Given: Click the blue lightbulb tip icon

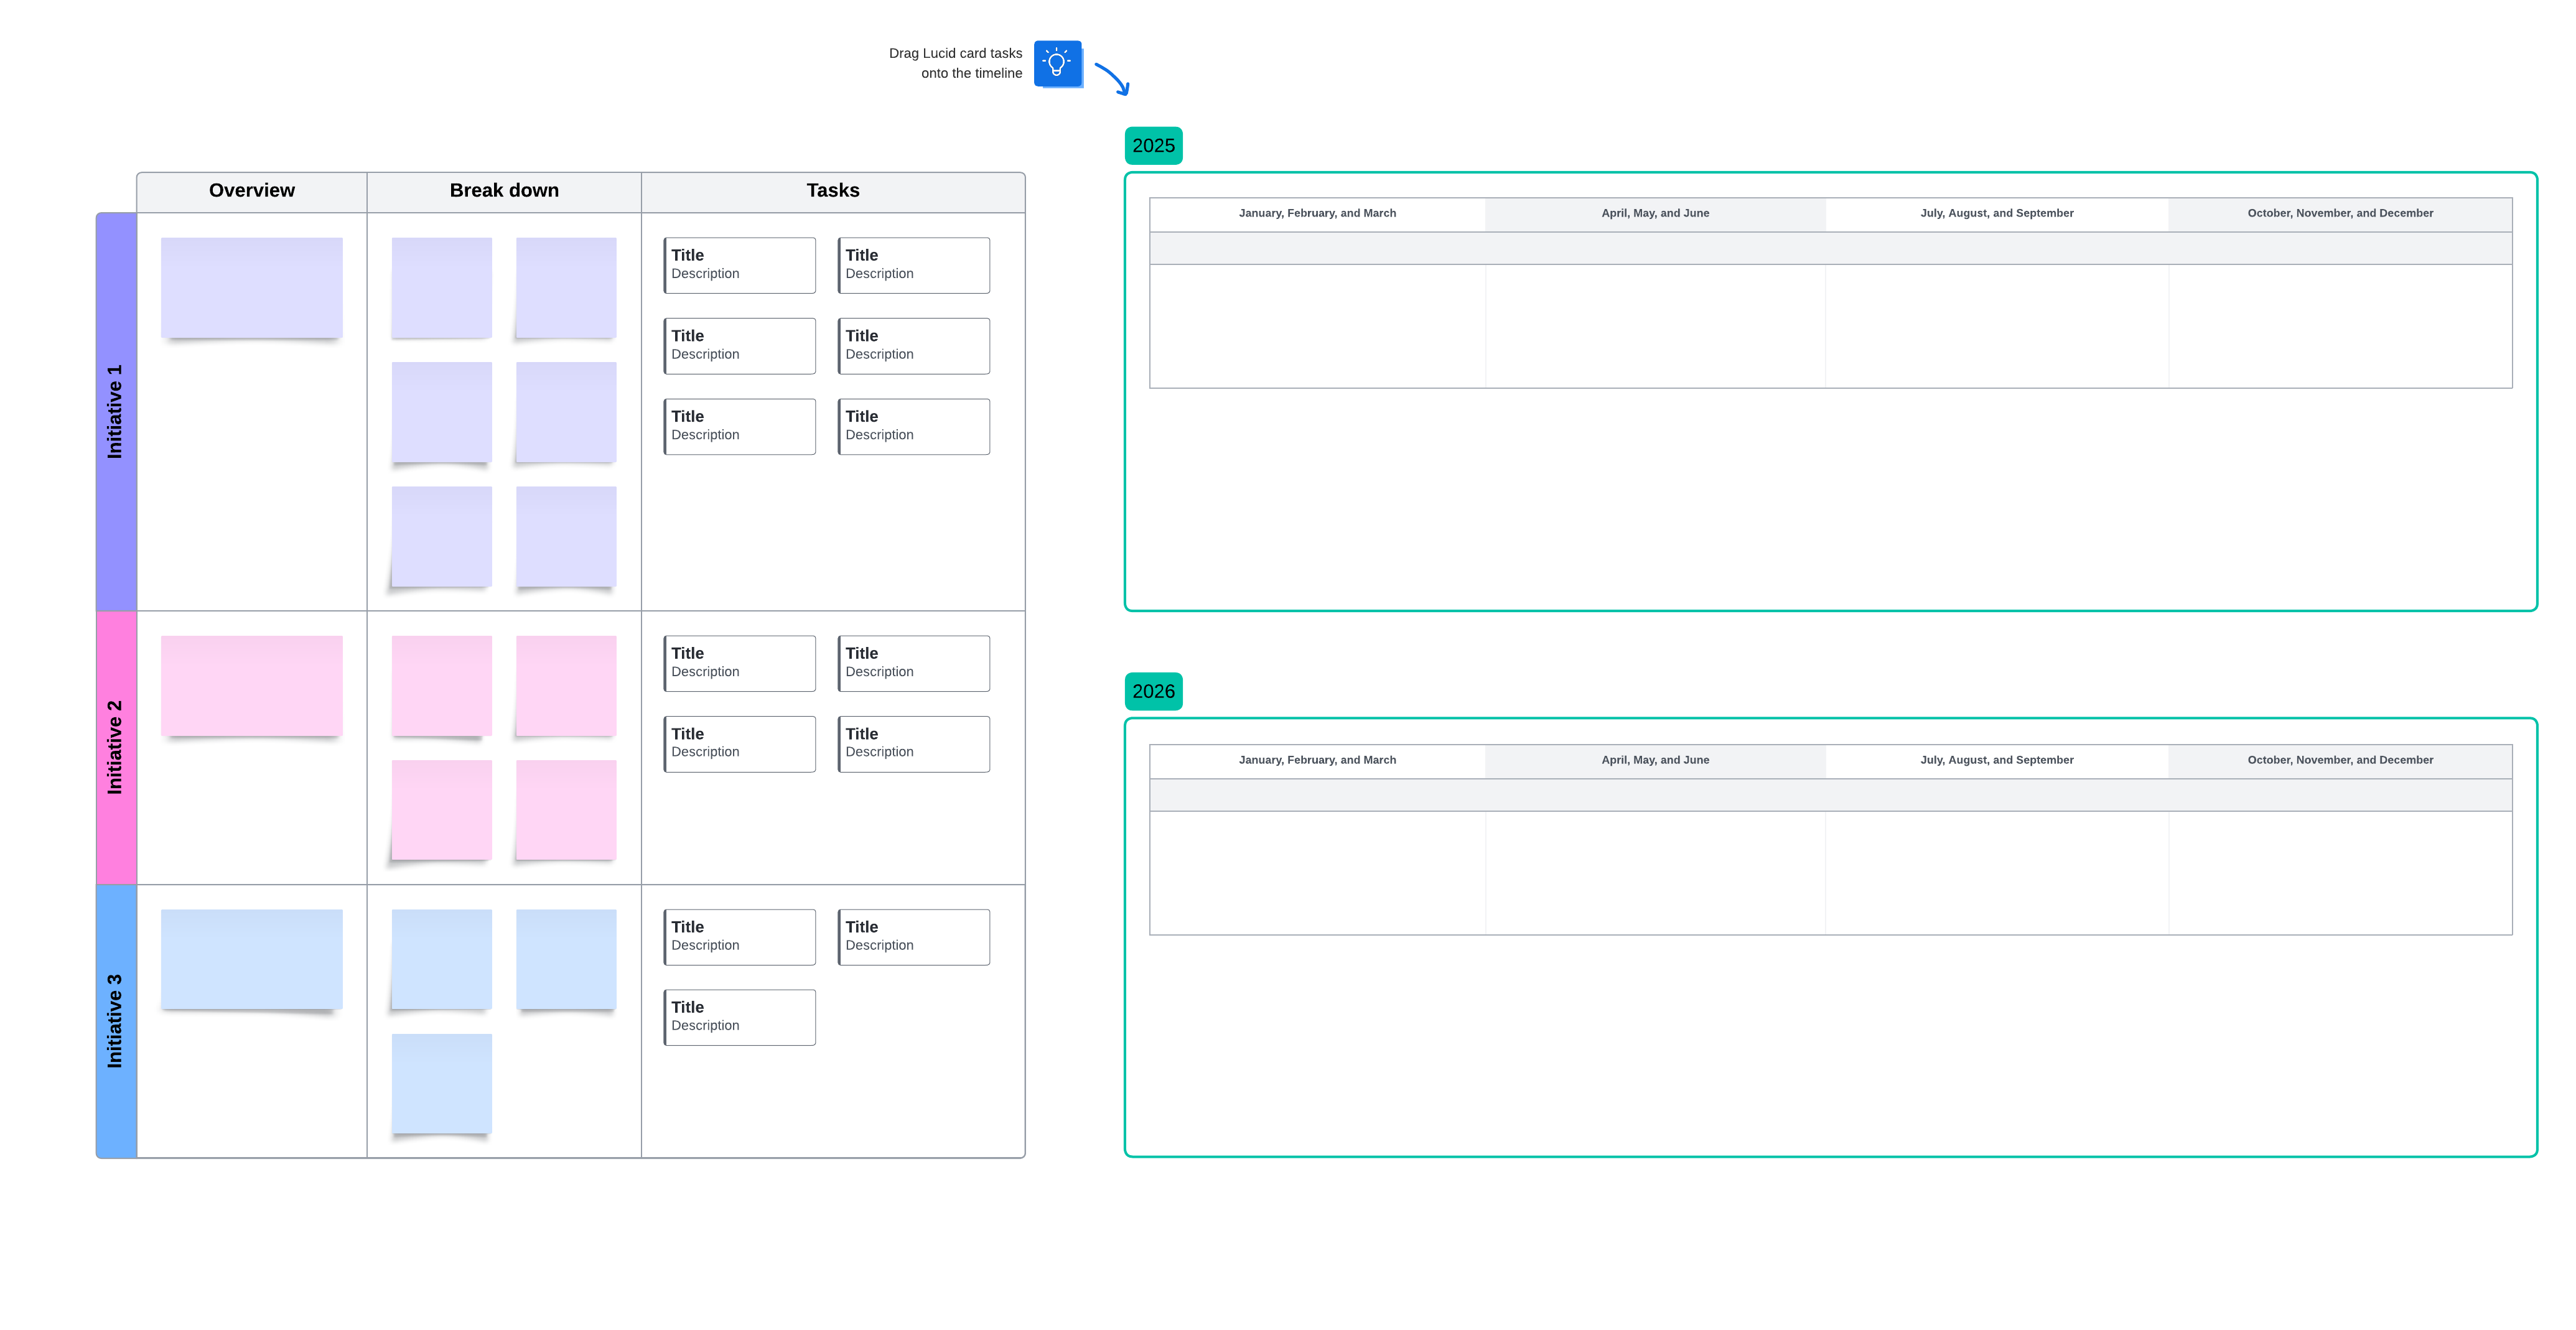Looking at the screenshot, I should (1058, 64).
